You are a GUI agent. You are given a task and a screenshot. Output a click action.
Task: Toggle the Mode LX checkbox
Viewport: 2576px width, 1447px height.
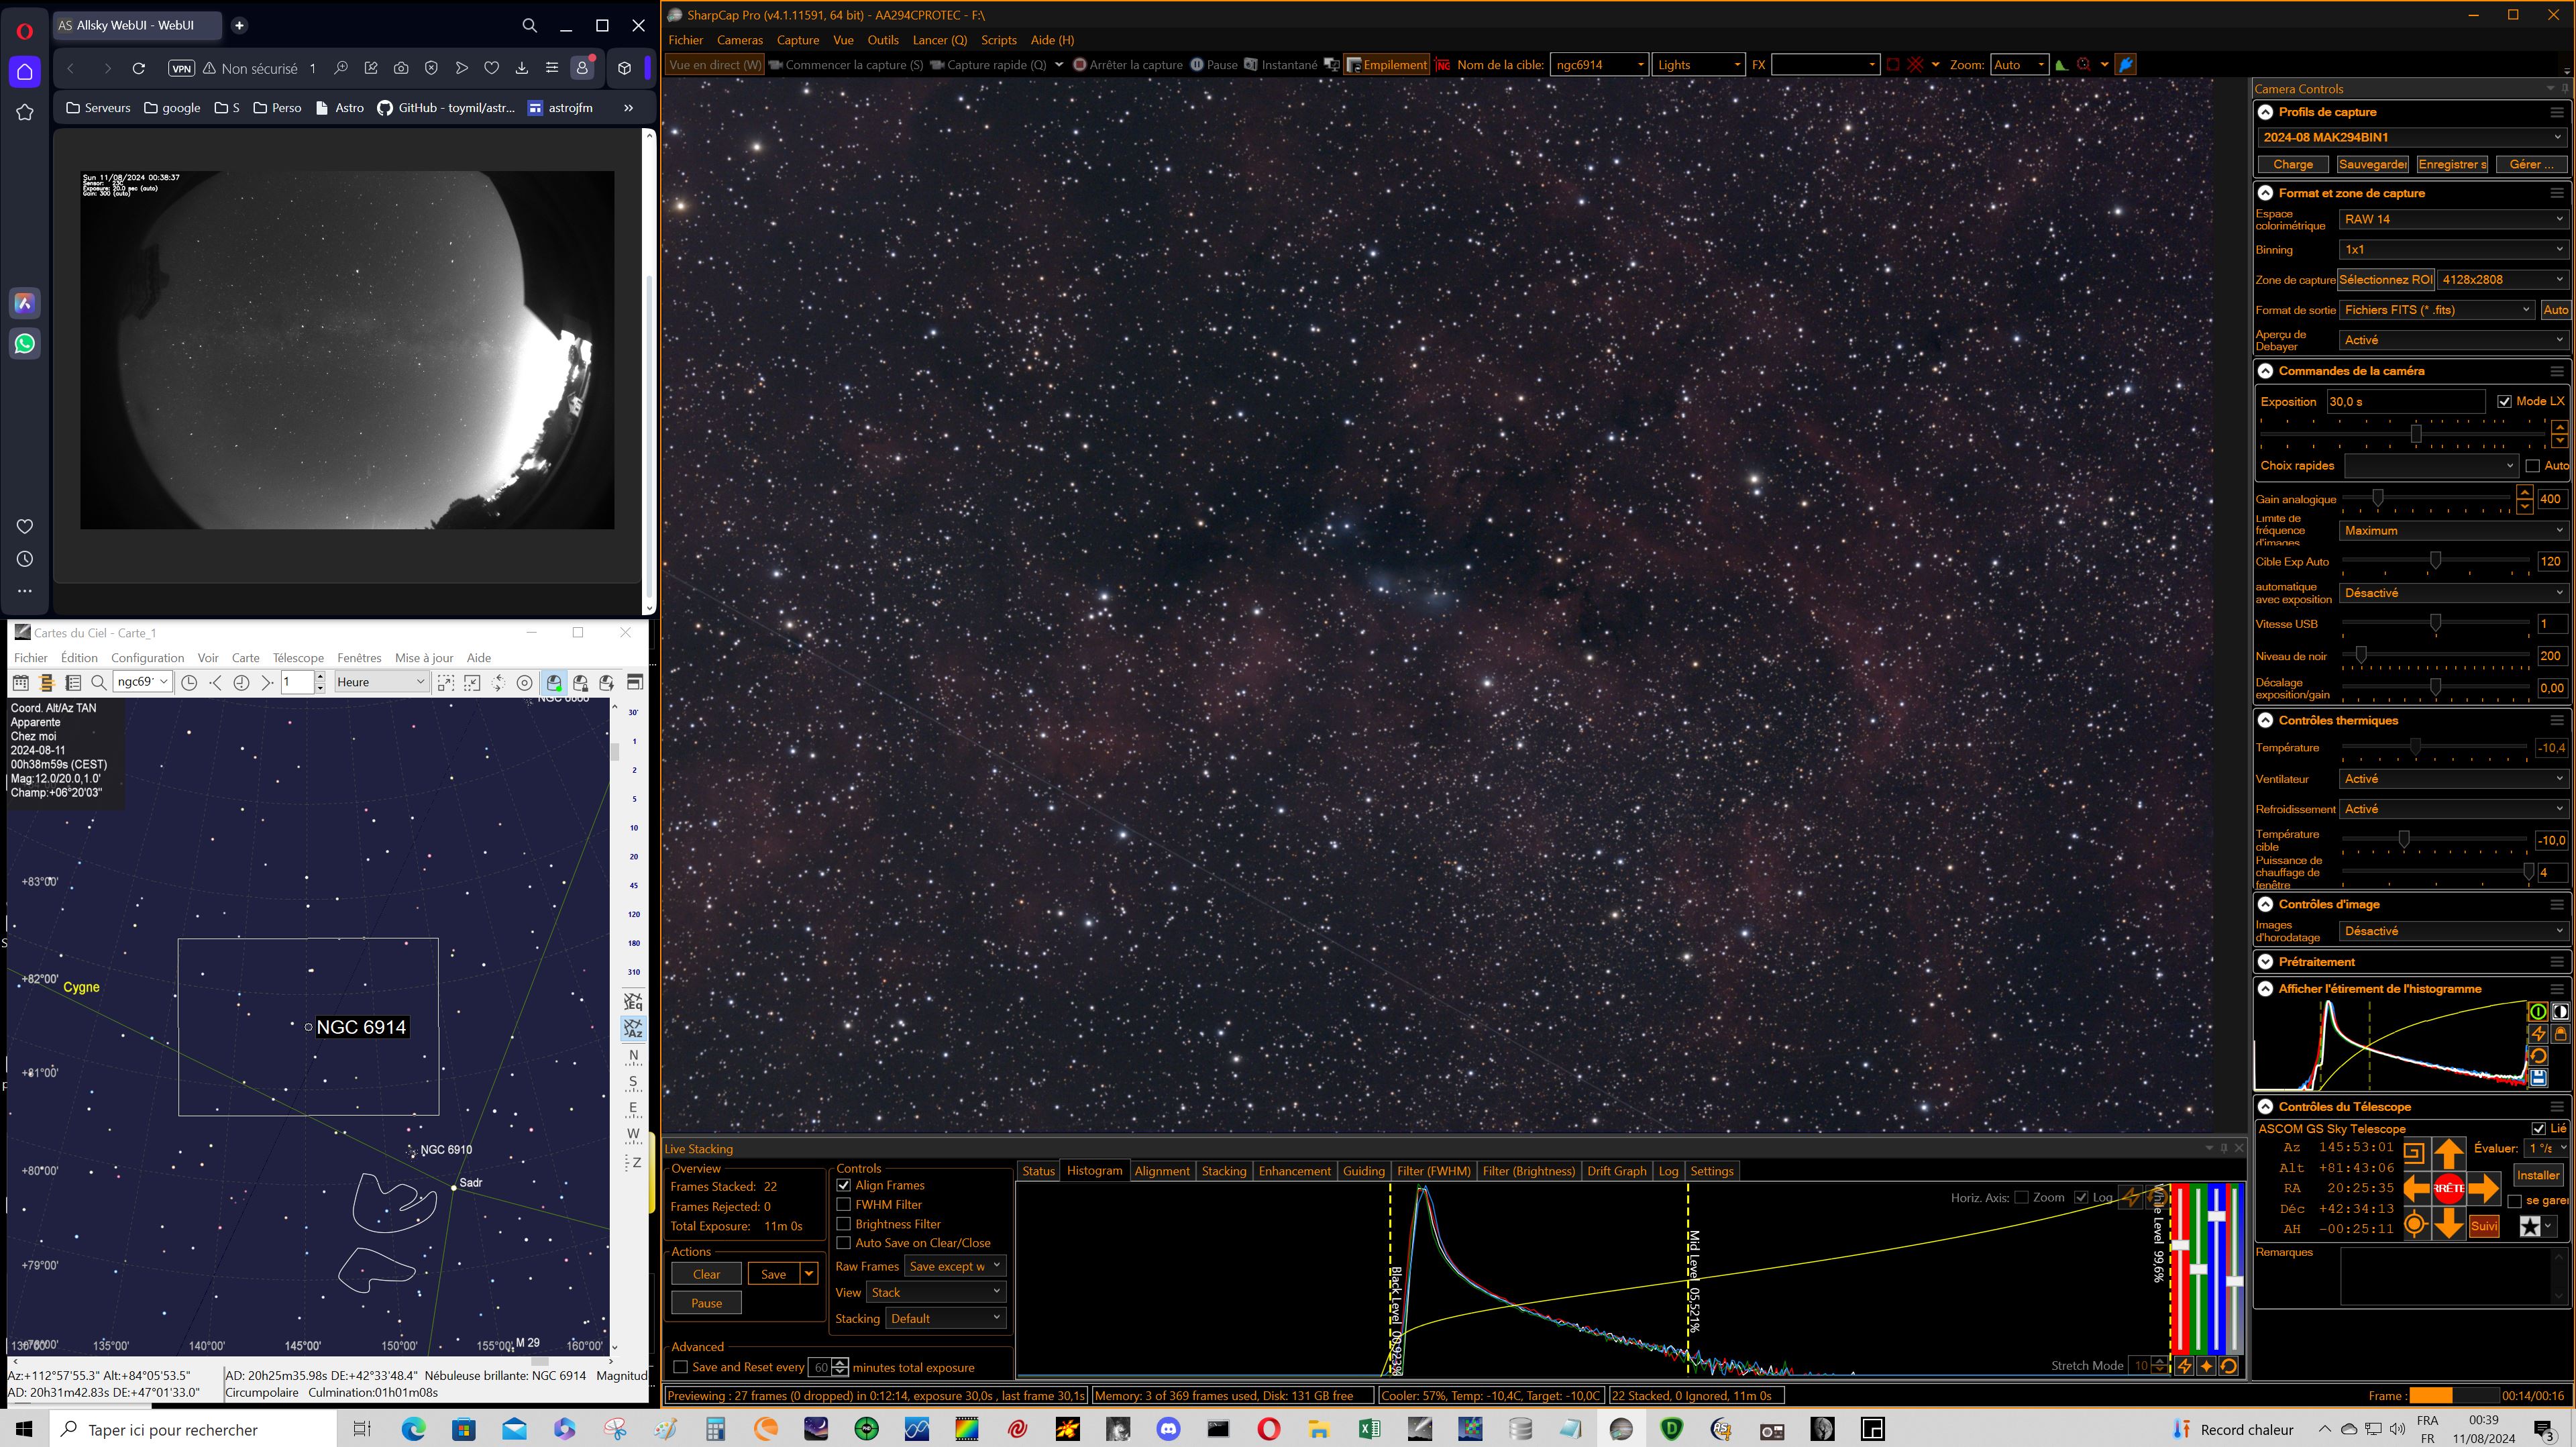(x=2504, y=402)
